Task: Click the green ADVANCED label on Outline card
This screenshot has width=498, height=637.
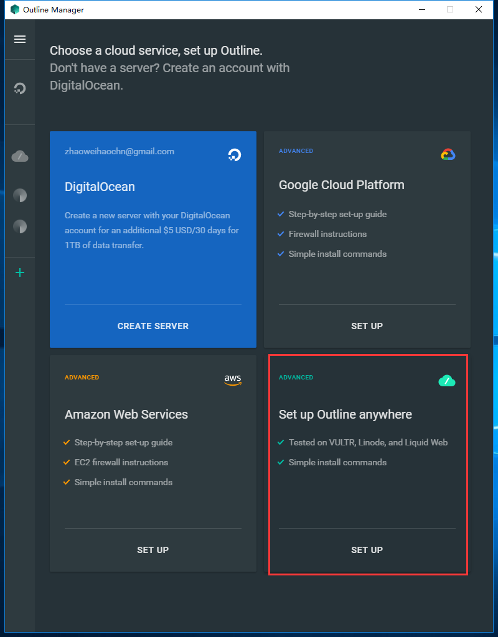Action: [296, 378]
